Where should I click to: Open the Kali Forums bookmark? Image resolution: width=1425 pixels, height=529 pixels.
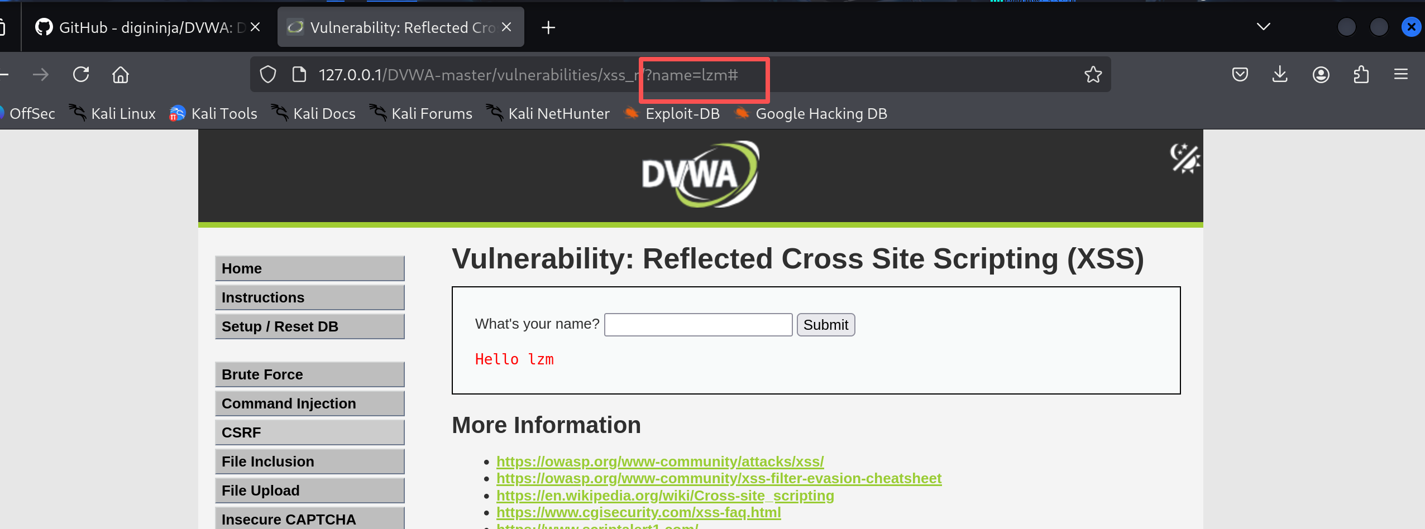420,113
